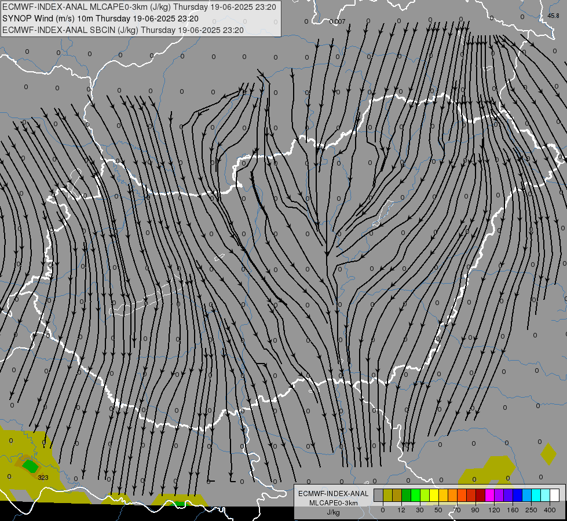Select the dark red legend swatch
This screenshot has width=567, height=521.
pos(480,495)
